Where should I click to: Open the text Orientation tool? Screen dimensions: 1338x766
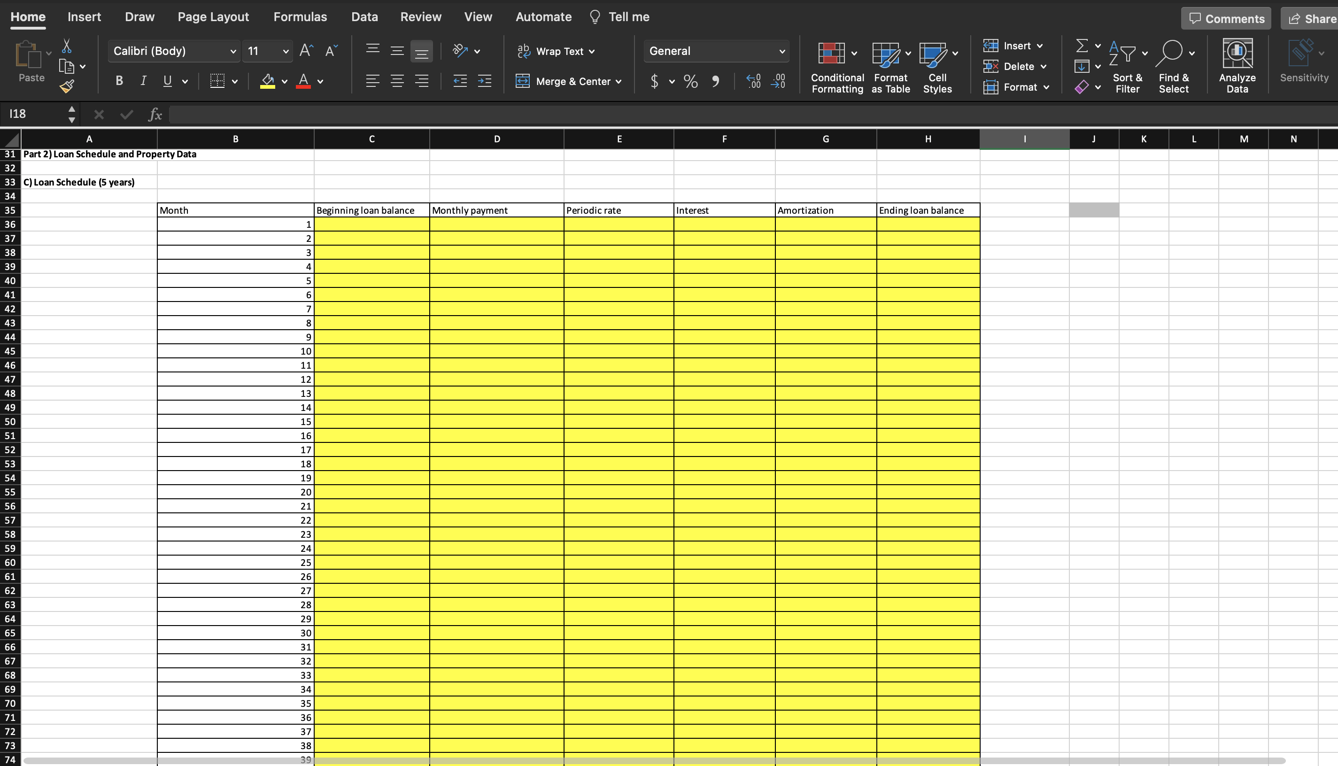coord(460,51)
